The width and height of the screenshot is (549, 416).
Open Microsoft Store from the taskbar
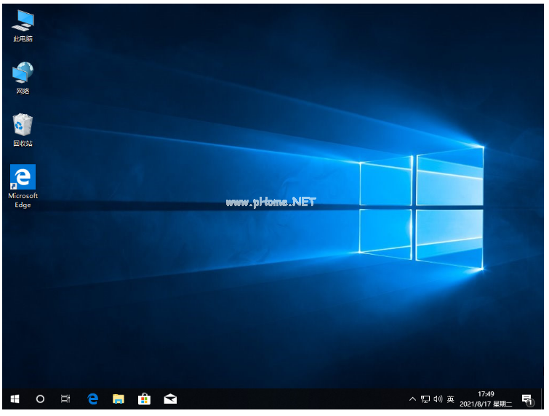click(145, 399)
